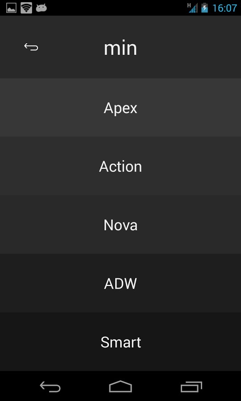Tap the mobile signal strength bars
Image resolution: width=241 pixels, height=401 pixels.
coord(194,8)
